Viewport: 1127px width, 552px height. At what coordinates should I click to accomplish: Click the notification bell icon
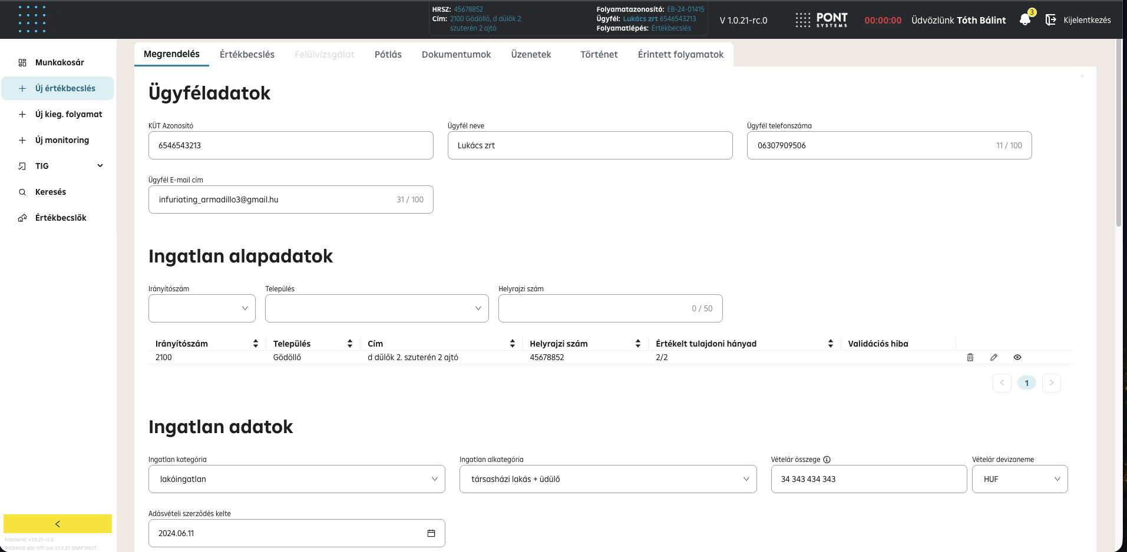(x=1025, y=20)
